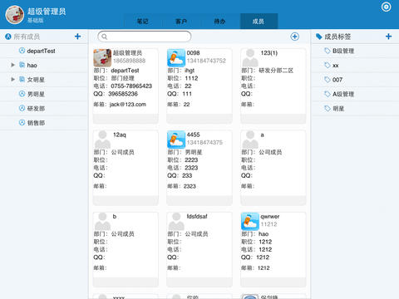The image size is (399, 299).
Task: Click the 超级管理员 profile avatar
Action: pos(15,15)
